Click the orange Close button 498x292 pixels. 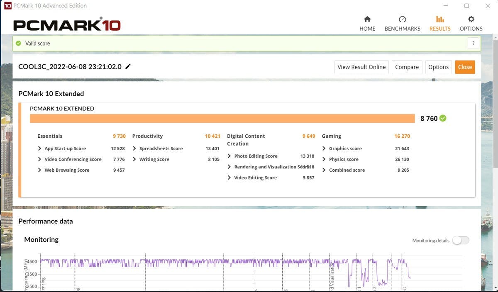click(465, 67)
